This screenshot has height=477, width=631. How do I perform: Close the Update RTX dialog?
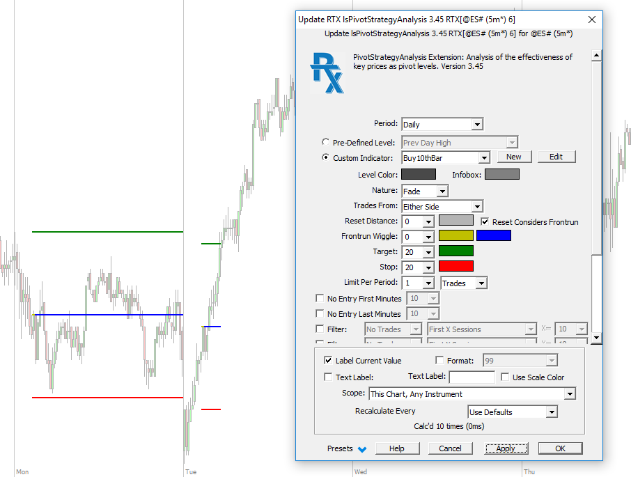pos(592,19)
